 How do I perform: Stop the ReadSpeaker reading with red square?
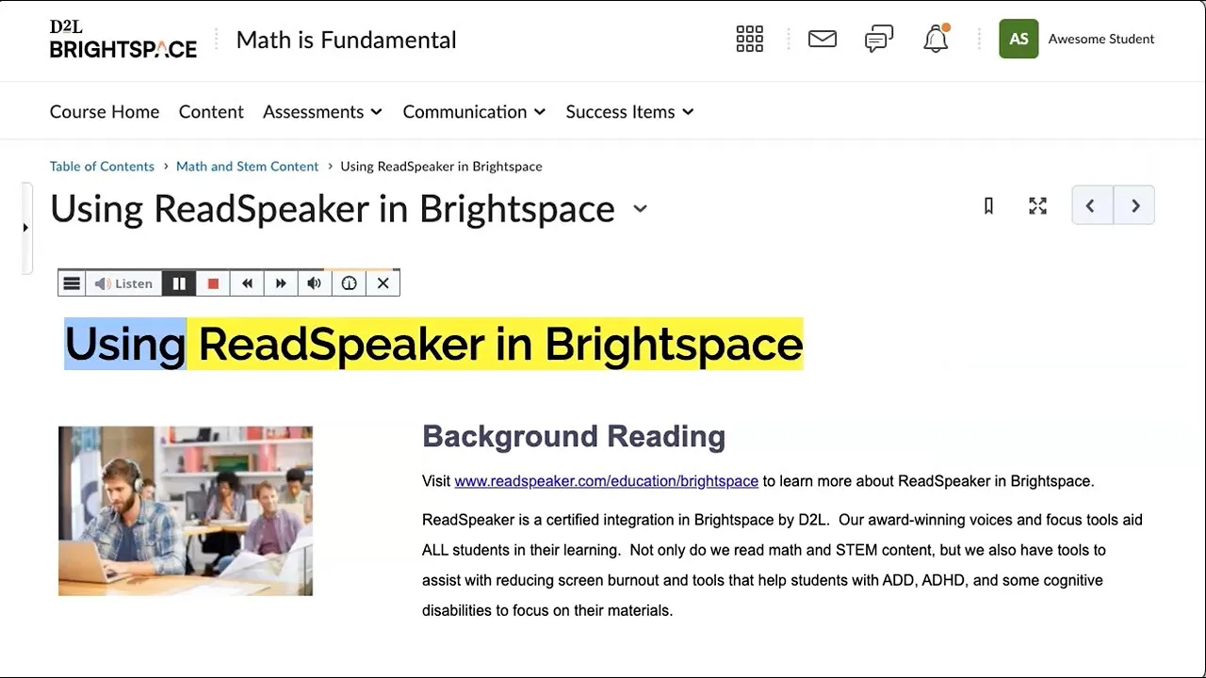click(213, 283)
